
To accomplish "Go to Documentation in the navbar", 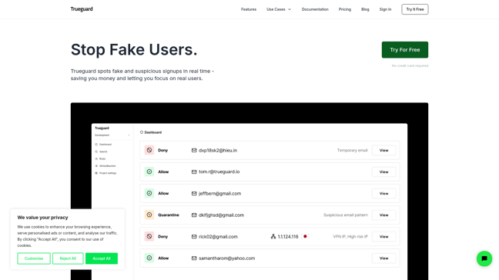I will coord(315,9).
